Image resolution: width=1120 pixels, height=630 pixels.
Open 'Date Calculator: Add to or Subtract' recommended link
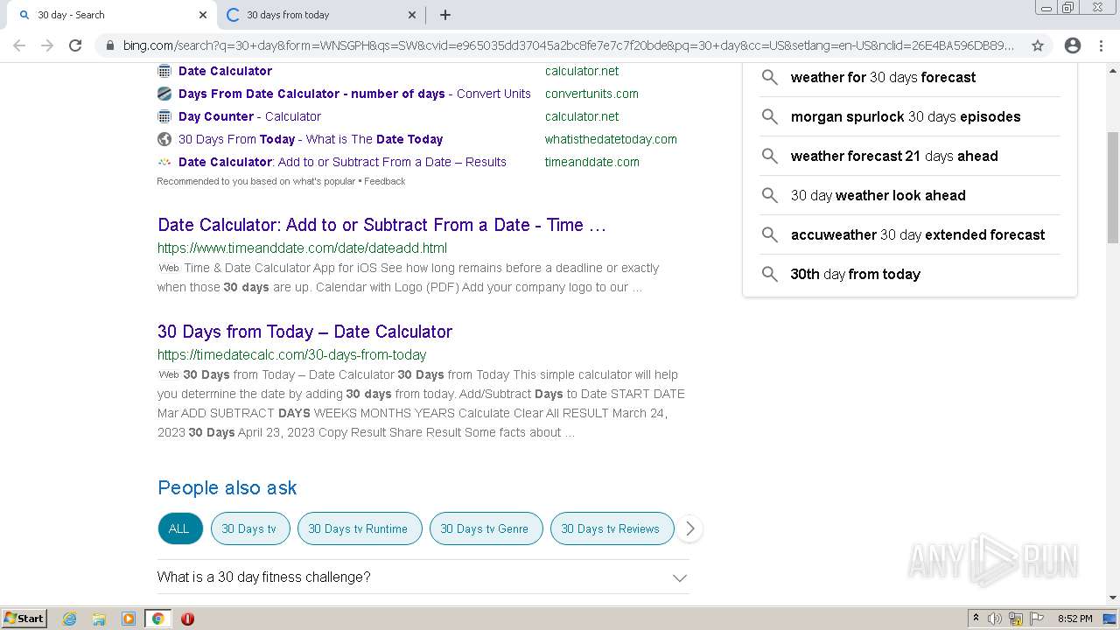coord(342,162)
